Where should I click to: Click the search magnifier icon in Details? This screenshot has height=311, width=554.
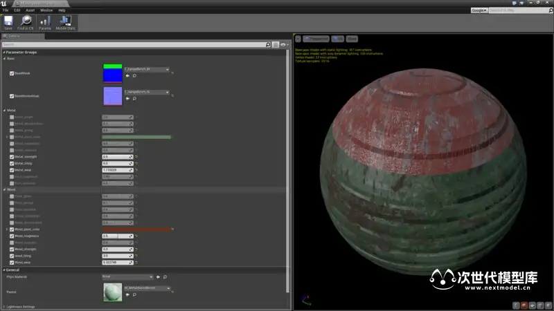point(268,44)
